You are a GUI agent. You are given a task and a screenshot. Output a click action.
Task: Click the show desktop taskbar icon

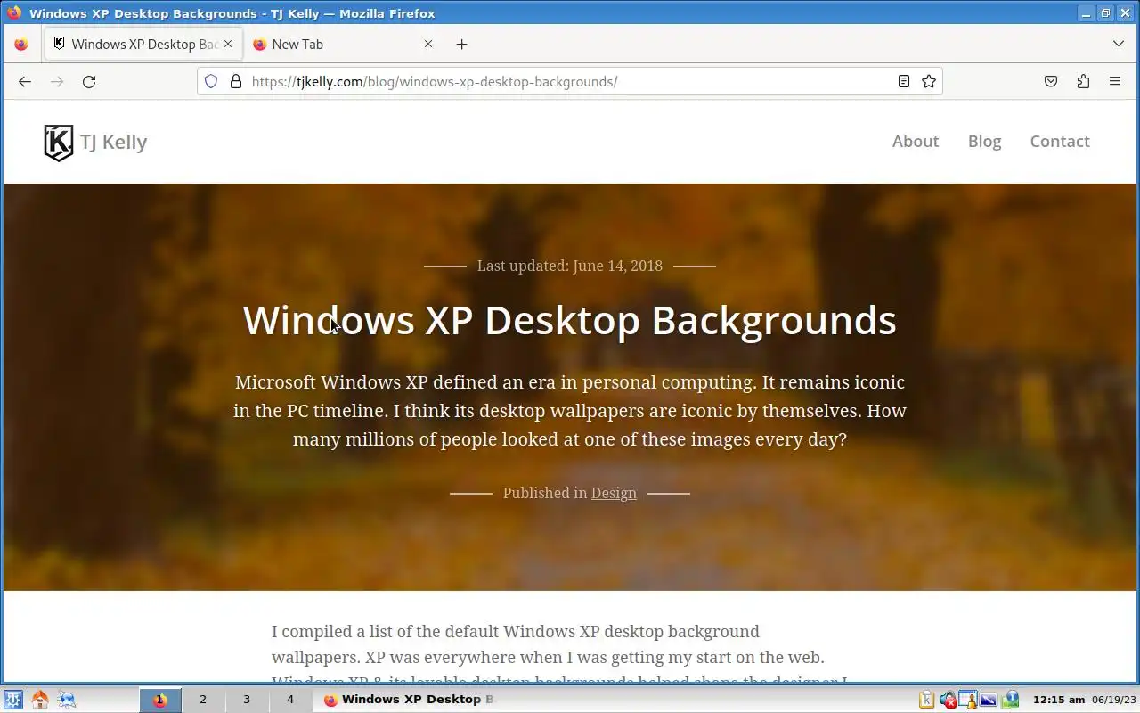click(x=67, y=700)
